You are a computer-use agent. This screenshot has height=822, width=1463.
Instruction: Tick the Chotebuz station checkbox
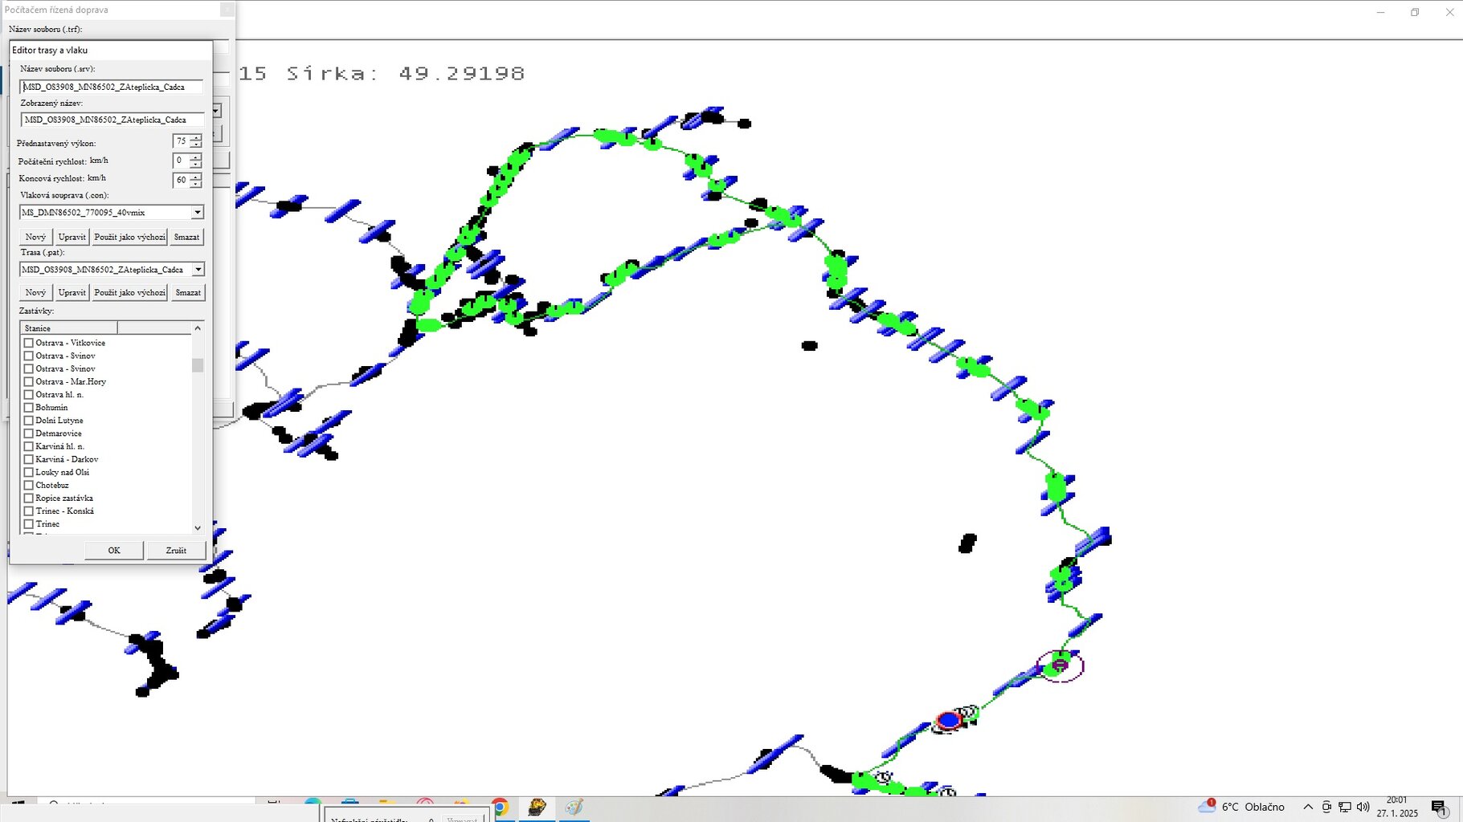(29, 485)
